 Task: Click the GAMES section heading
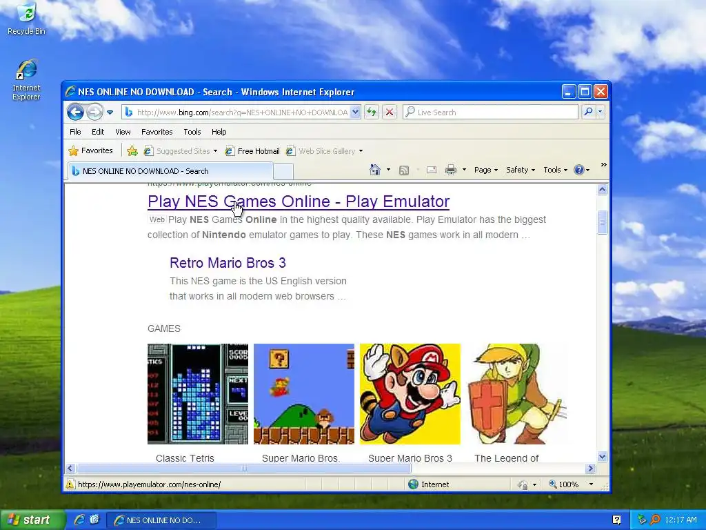pyautogui.click(x=164, y=328)
